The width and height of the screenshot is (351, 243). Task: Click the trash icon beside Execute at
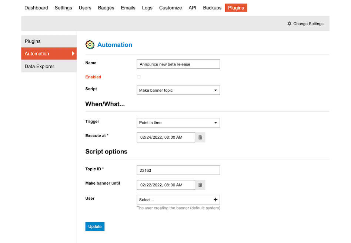200,137
